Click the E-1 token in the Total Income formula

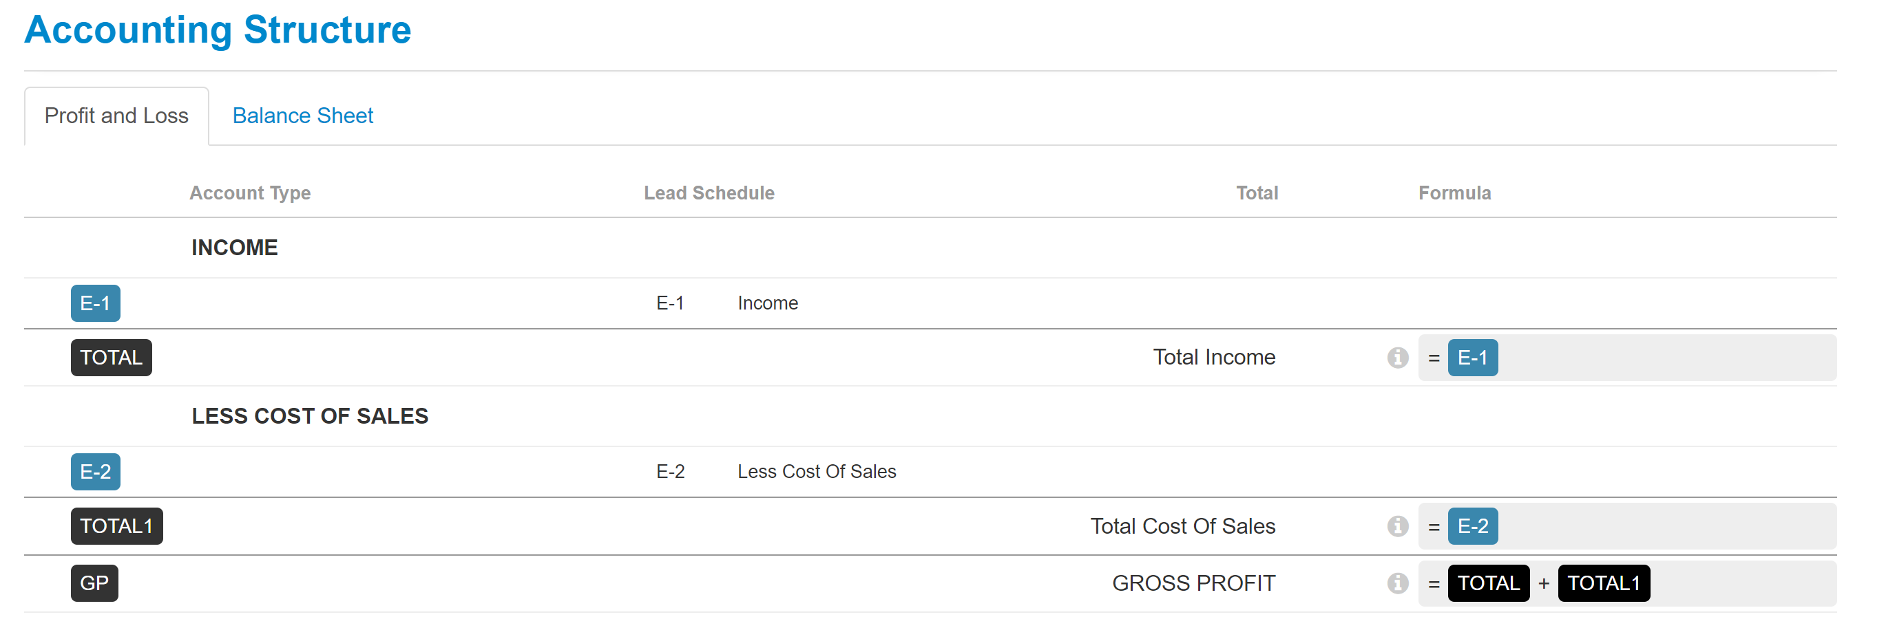coord(1473,357)
